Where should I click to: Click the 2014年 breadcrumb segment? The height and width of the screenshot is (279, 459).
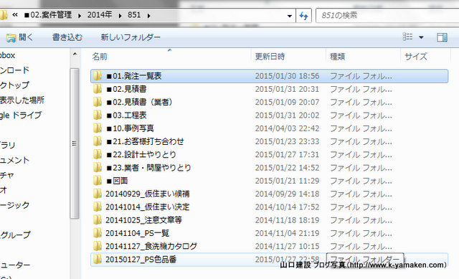point(100,15)
